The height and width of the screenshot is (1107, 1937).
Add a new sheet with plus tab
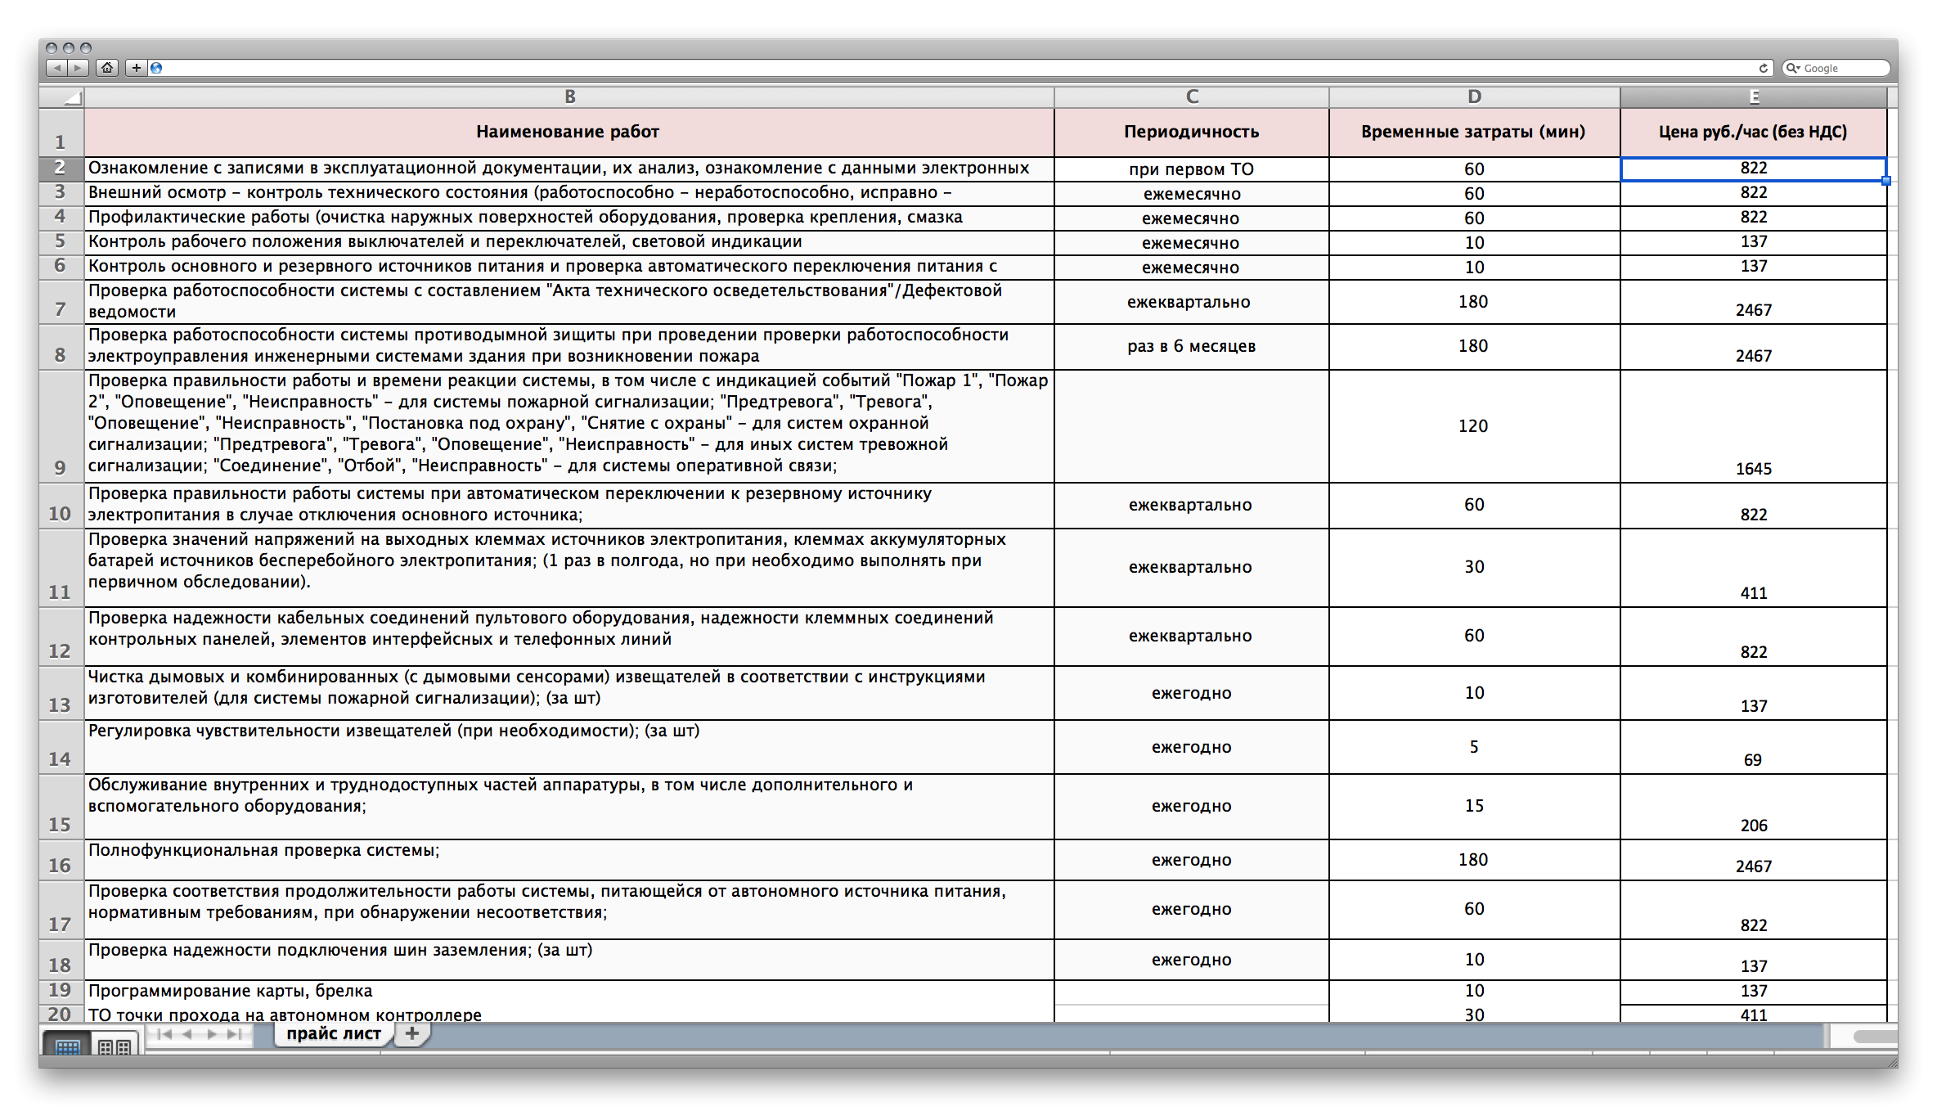point(412,1033)
